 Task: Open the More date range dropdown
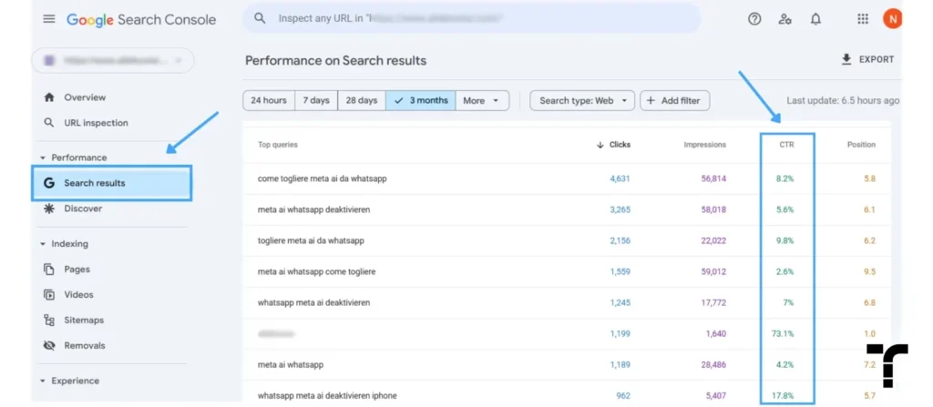482,100
